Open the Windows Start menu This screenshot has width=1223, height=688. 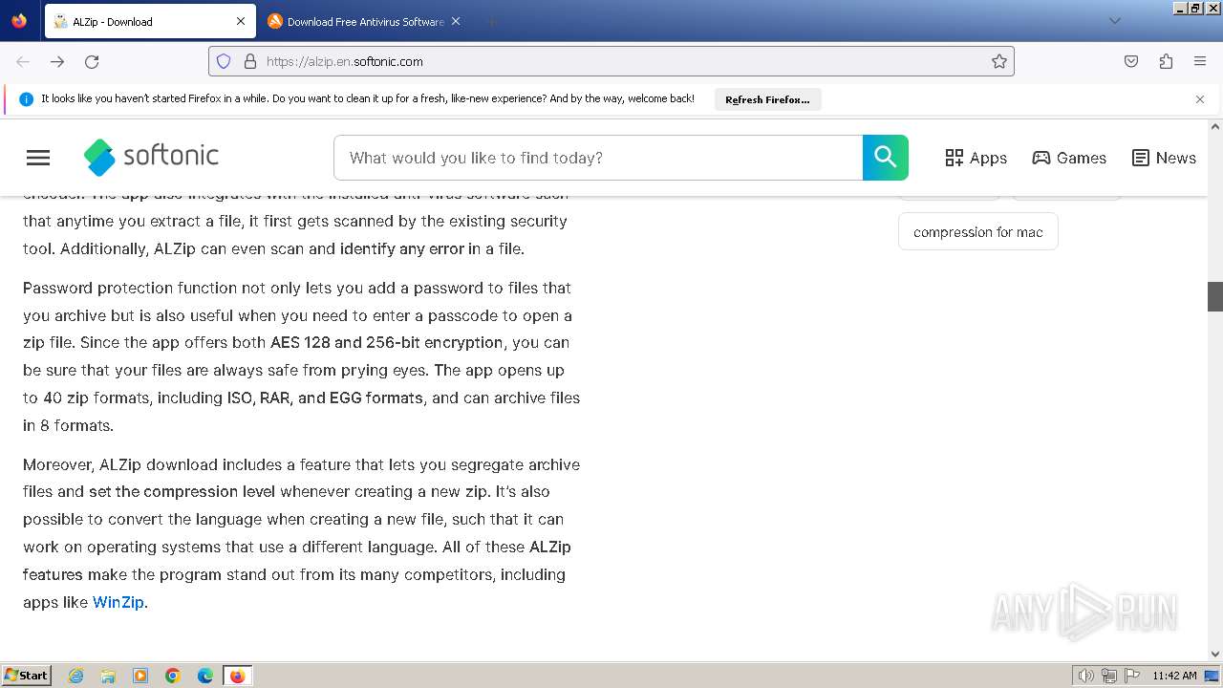click(27, 676)
